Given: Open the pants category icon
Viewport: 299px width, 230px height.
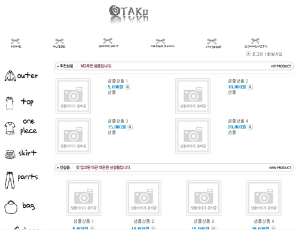Looking at the screenshot, I should (x=22, y=180).
